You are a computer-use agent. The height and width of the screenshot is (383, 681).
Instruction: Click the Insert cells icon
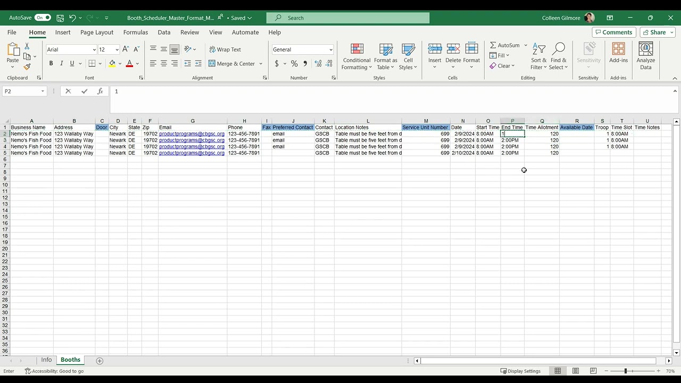435,49
